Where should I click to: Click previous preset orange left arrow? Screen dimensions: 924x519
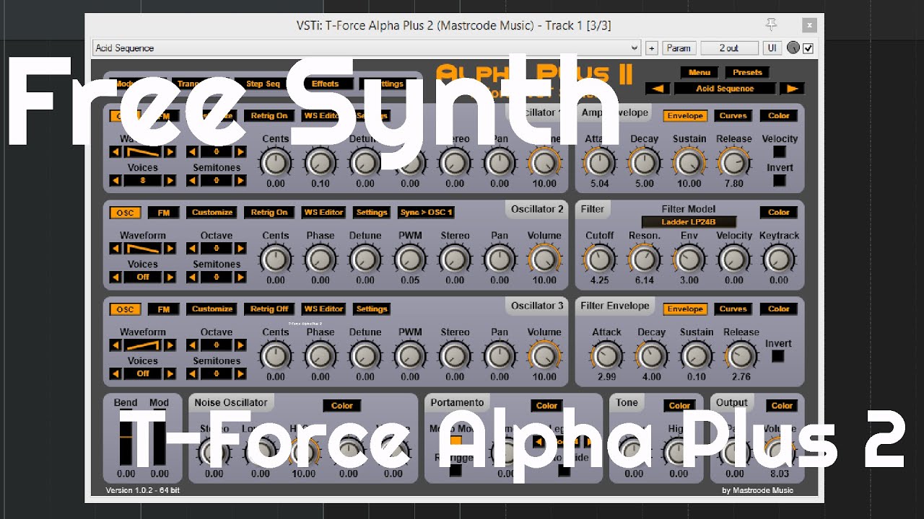point(658,89)
